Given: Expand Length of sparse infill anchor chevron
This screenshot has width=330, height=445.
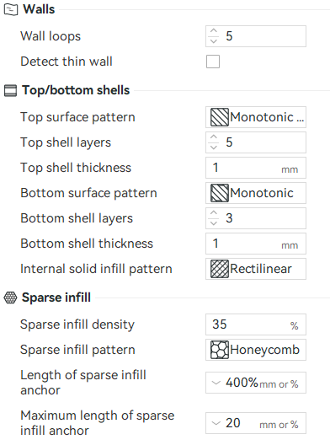Looking at the screenshot, I should (216, 383).
